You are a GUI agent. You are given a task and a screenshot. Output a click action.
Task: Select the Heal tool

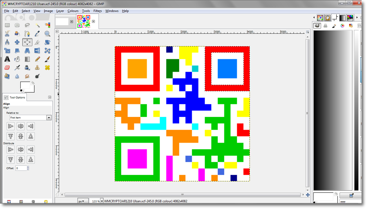tap(47, 68)
